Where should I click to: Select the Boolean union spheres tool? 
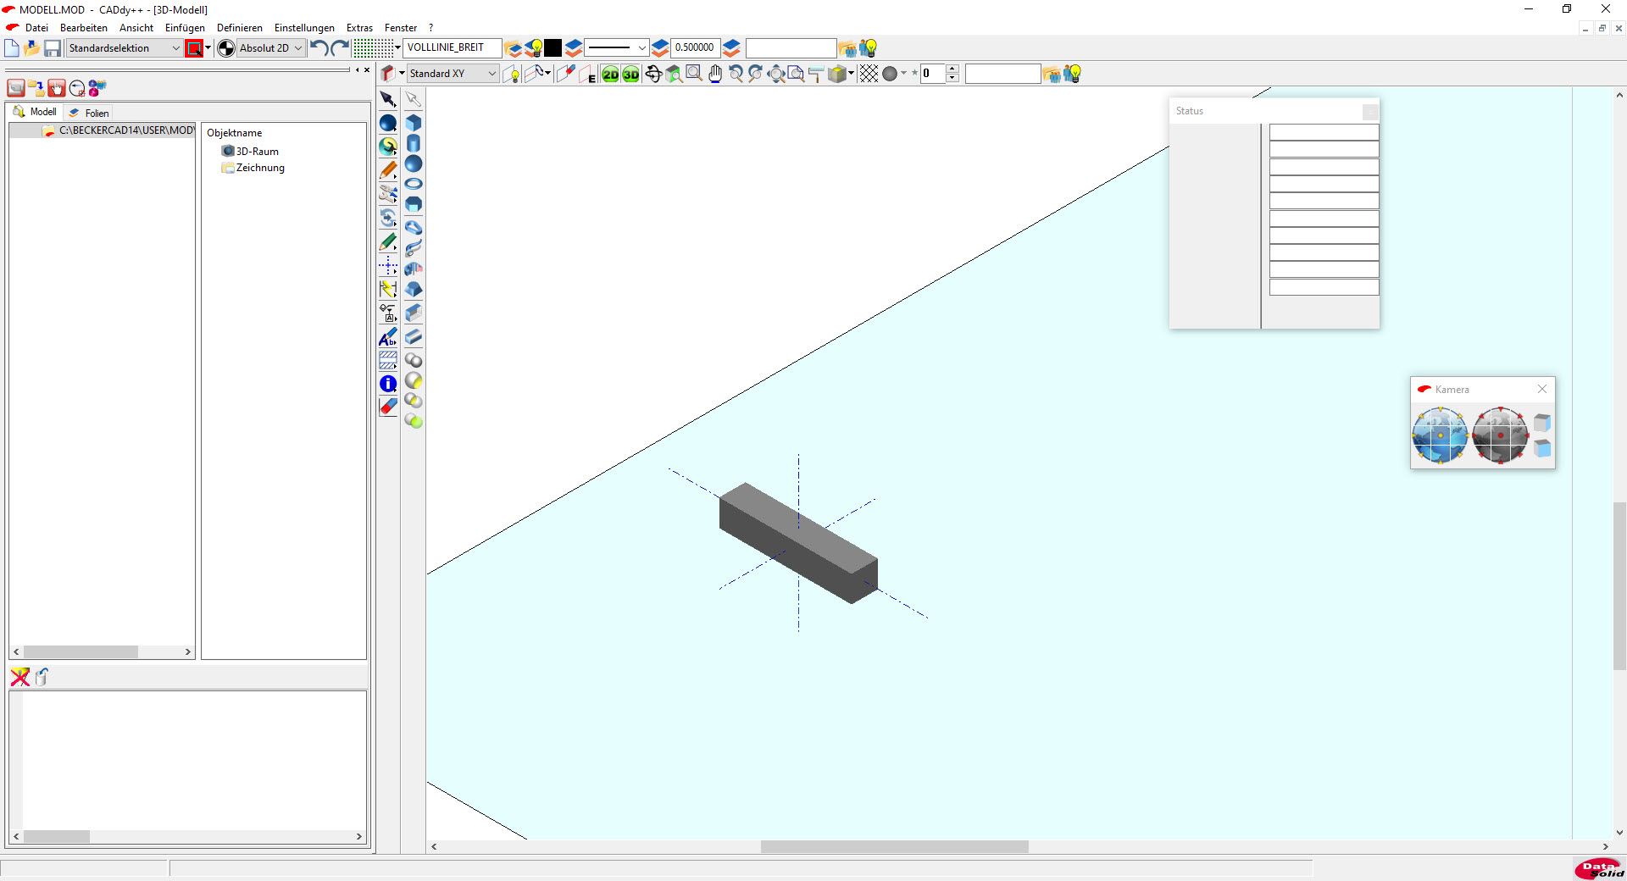(414, 360)
